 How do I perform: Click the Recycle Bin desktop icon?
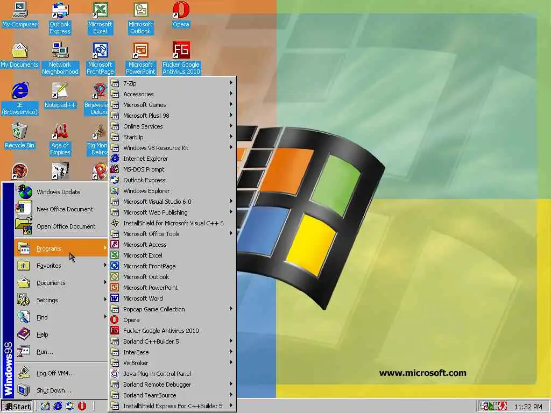tap(20, 136)
